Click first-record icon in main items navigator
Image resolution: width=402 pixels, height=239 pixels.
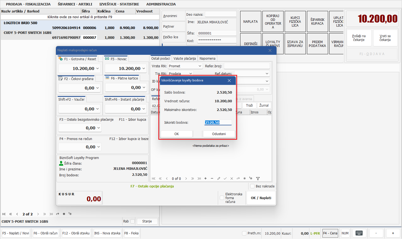coord(4,214)
